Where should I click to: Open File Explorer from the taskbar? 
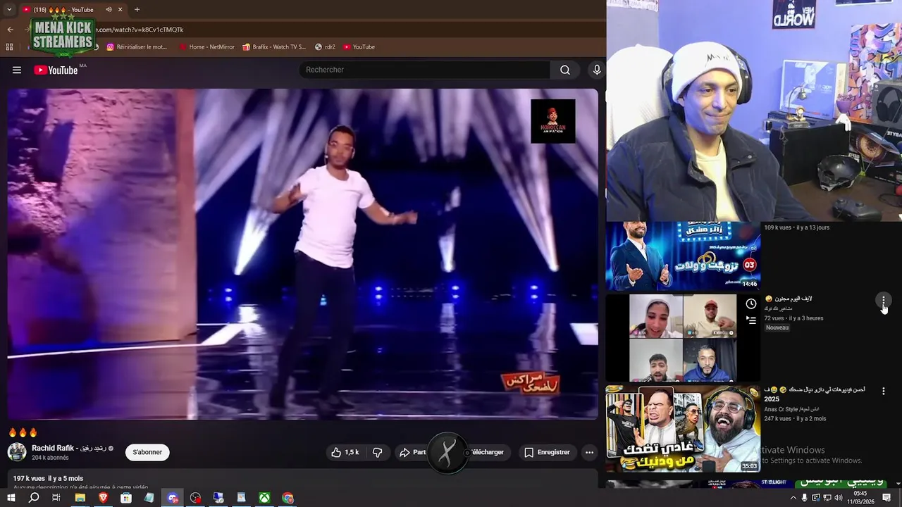(80, 498)
